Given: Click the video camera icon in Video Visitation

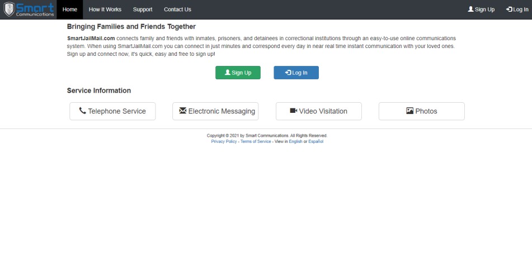Looking at the screenshot, I should pos(294,111).
